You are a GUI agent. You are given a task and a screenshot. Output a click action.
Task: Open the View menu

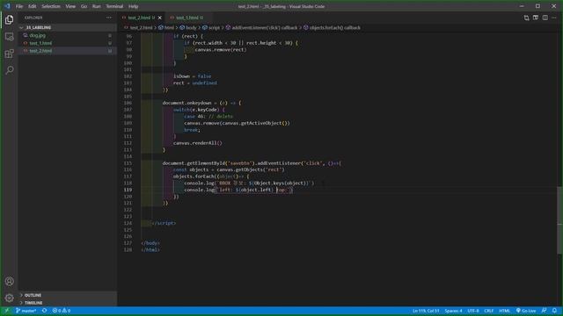click(70, 6)
